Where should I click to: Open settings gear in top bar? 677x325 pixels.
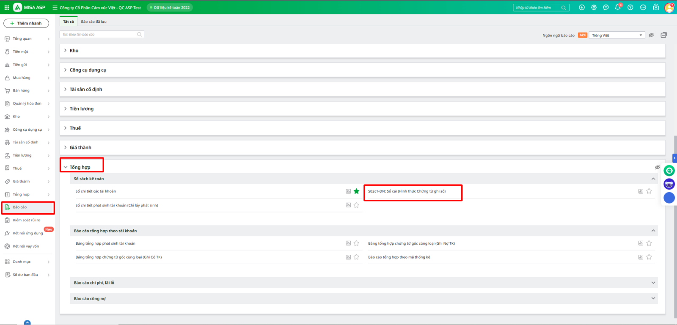coord(594,8)
